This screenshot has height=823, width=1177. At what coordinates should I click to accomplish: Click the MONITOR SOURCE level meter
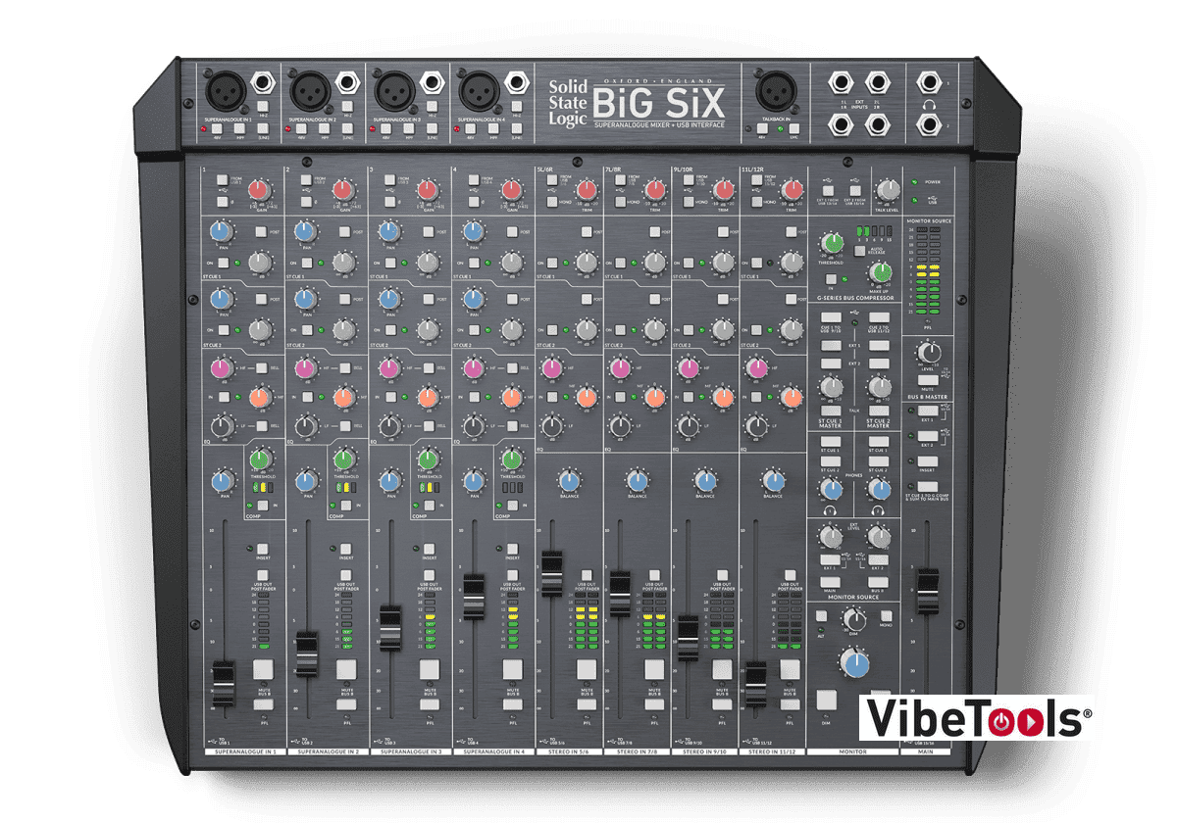coord(927,272)
